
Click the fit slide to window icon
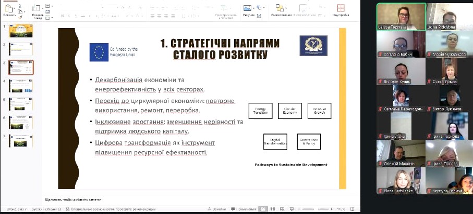351,209
